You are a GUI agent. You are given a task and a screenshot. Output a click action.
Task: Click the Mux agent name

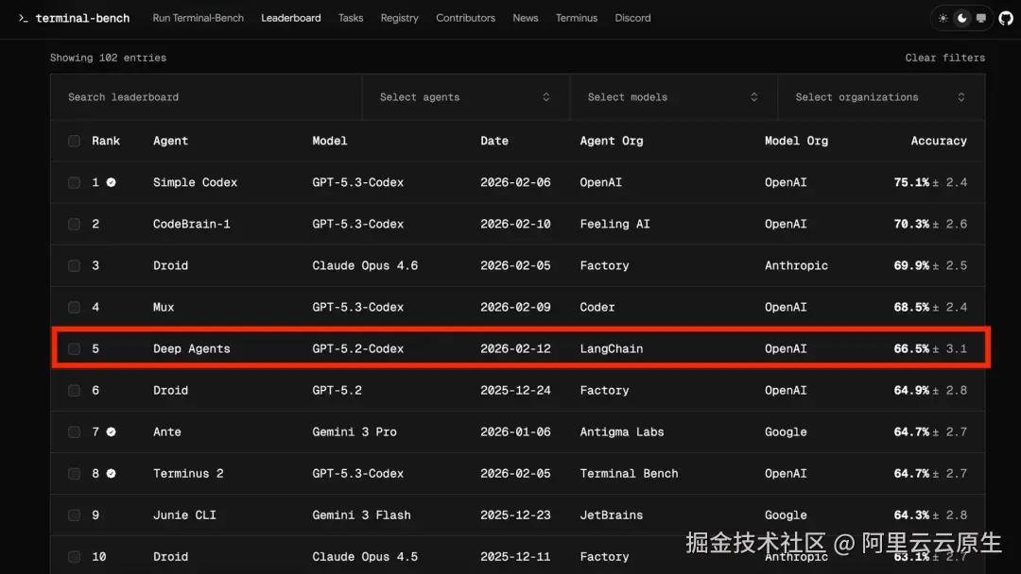(164, 308)
